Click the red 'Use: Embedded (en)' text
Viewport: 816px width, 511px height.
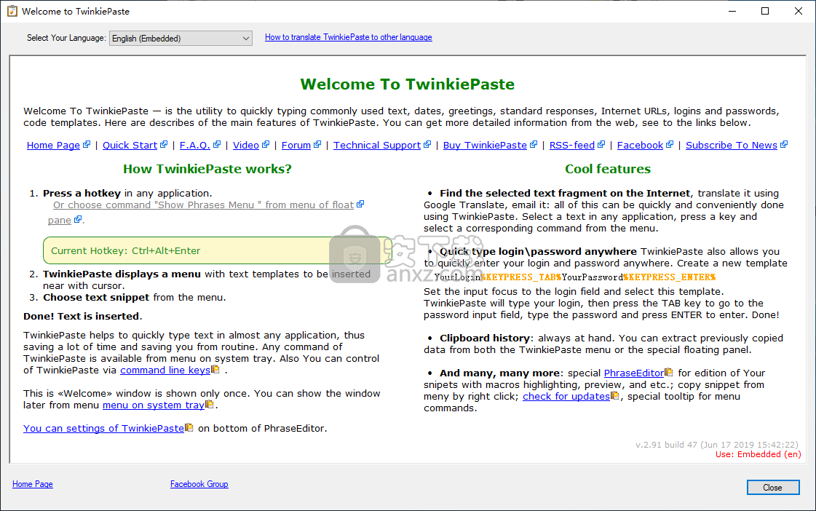coord(758,454)
